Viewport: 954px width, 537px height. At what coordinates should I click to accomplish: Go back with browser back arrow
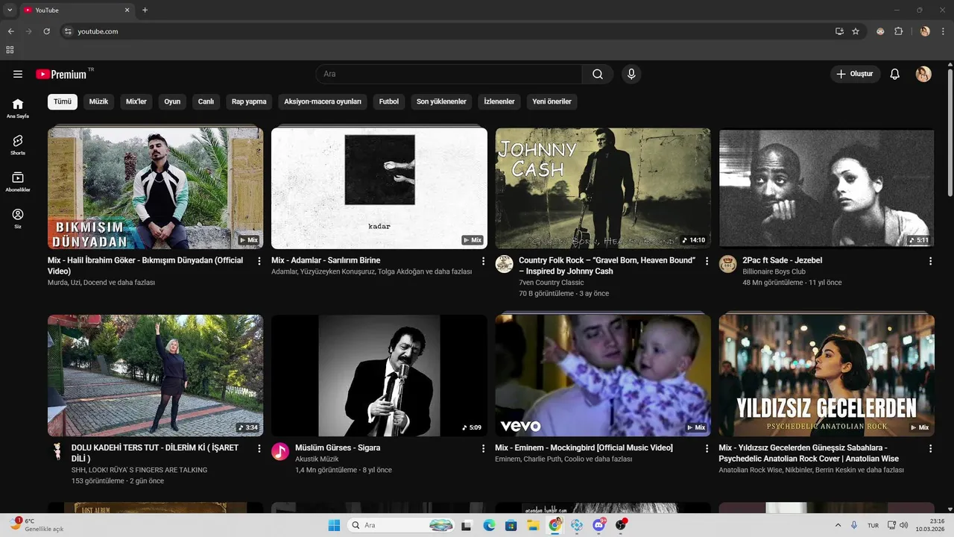(x=10, y=31)
